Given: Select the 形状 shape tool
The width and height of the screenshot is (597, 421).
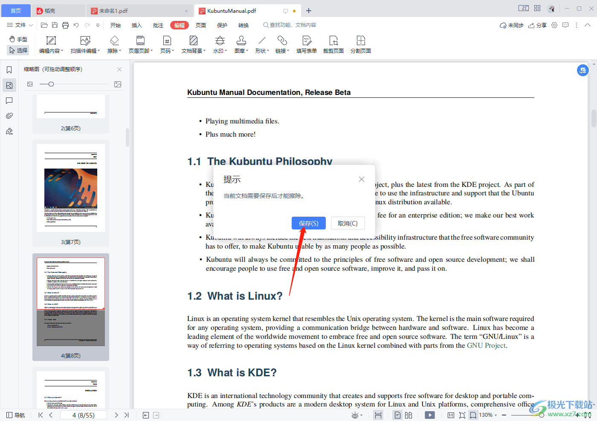Looking at the screenshot, I should point(262,45).
